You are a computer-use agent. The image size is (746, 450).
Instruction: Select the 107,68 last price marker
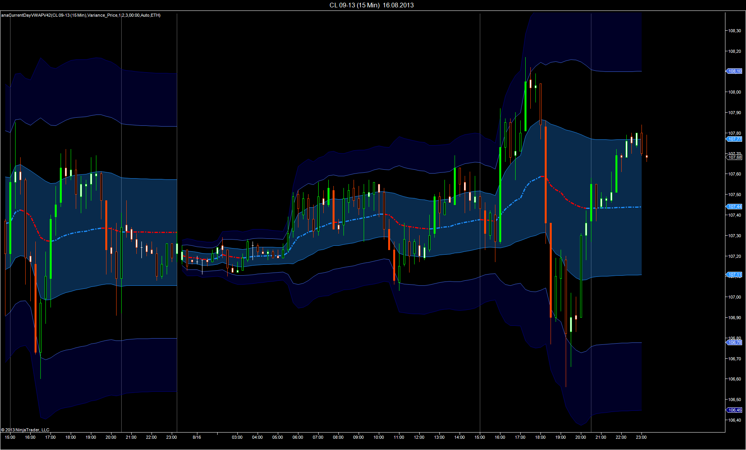(x=734, y=157)
